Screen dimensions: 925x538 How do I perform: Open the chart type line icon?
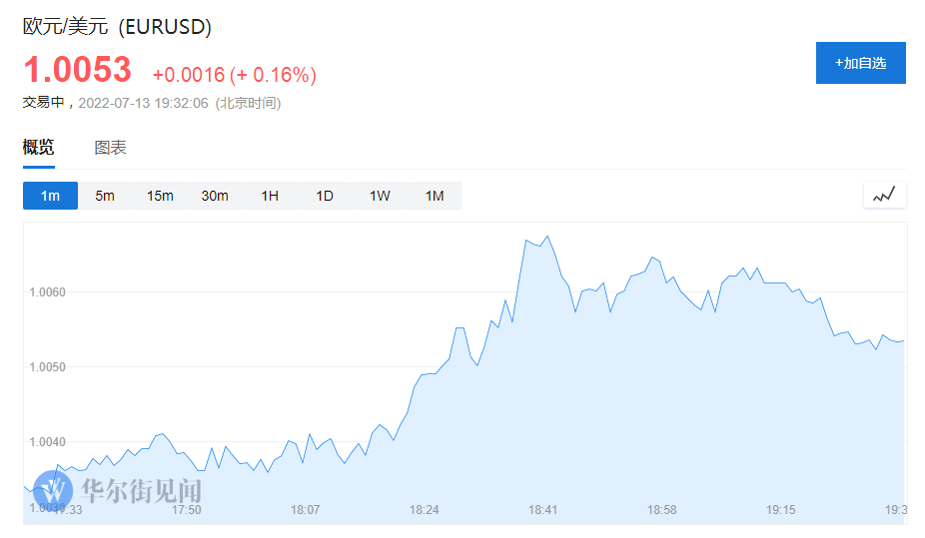pos(884,196)
